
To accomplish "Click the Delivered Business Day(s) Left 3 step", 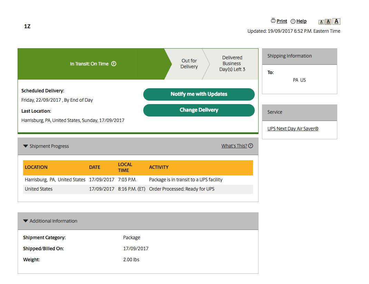I will pos(232,64).
